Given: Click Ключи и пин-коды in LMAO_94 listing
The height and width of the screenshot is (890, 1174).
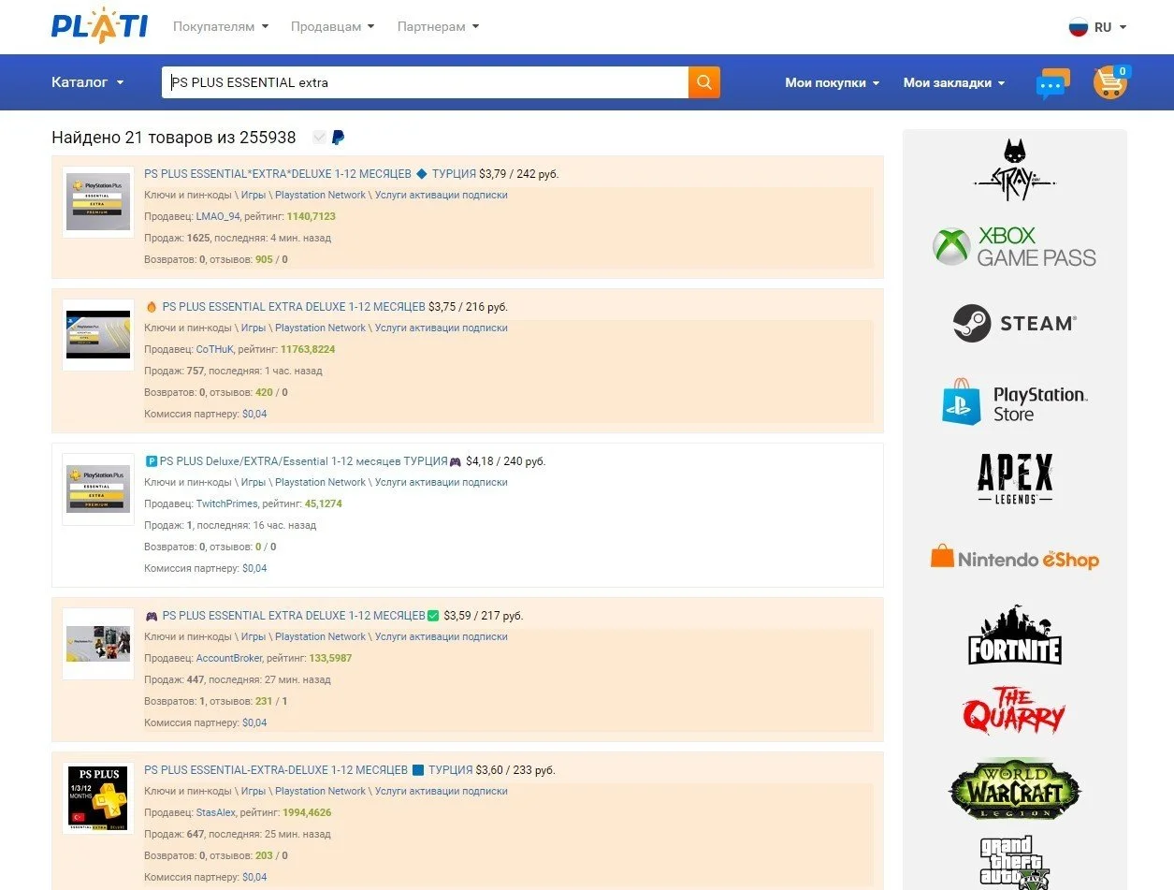Looking at the screenshot, I should click(x=188, y=195).
